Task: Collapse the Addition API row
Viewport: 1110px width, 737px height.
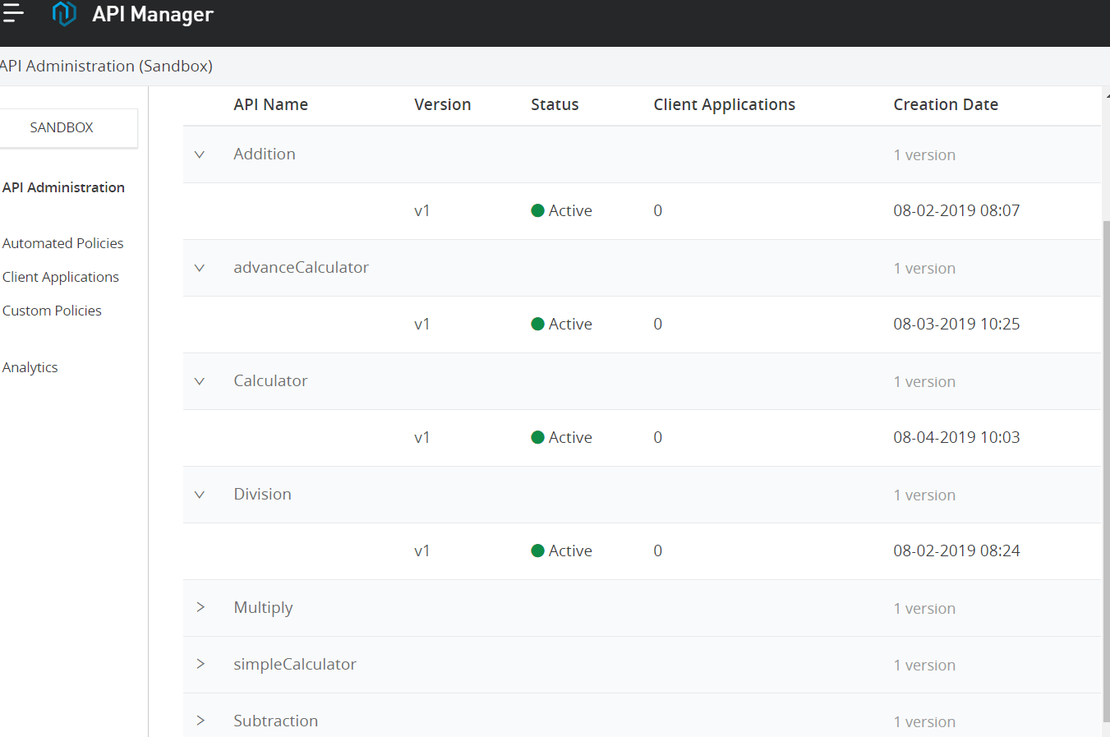Action: click(x=200, y=154)
